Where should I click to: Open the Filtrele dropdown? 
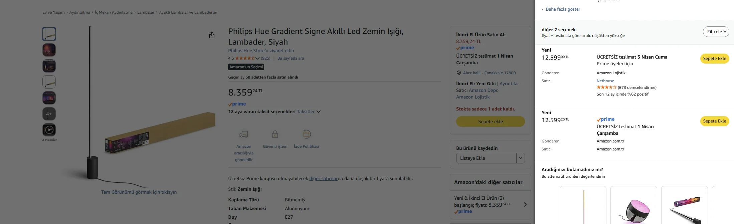click(x=716, y=32)
